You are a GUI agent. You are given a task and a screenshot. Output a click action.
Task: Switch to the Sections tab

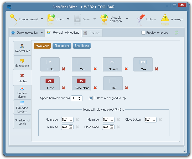click(x=92, y=33)
